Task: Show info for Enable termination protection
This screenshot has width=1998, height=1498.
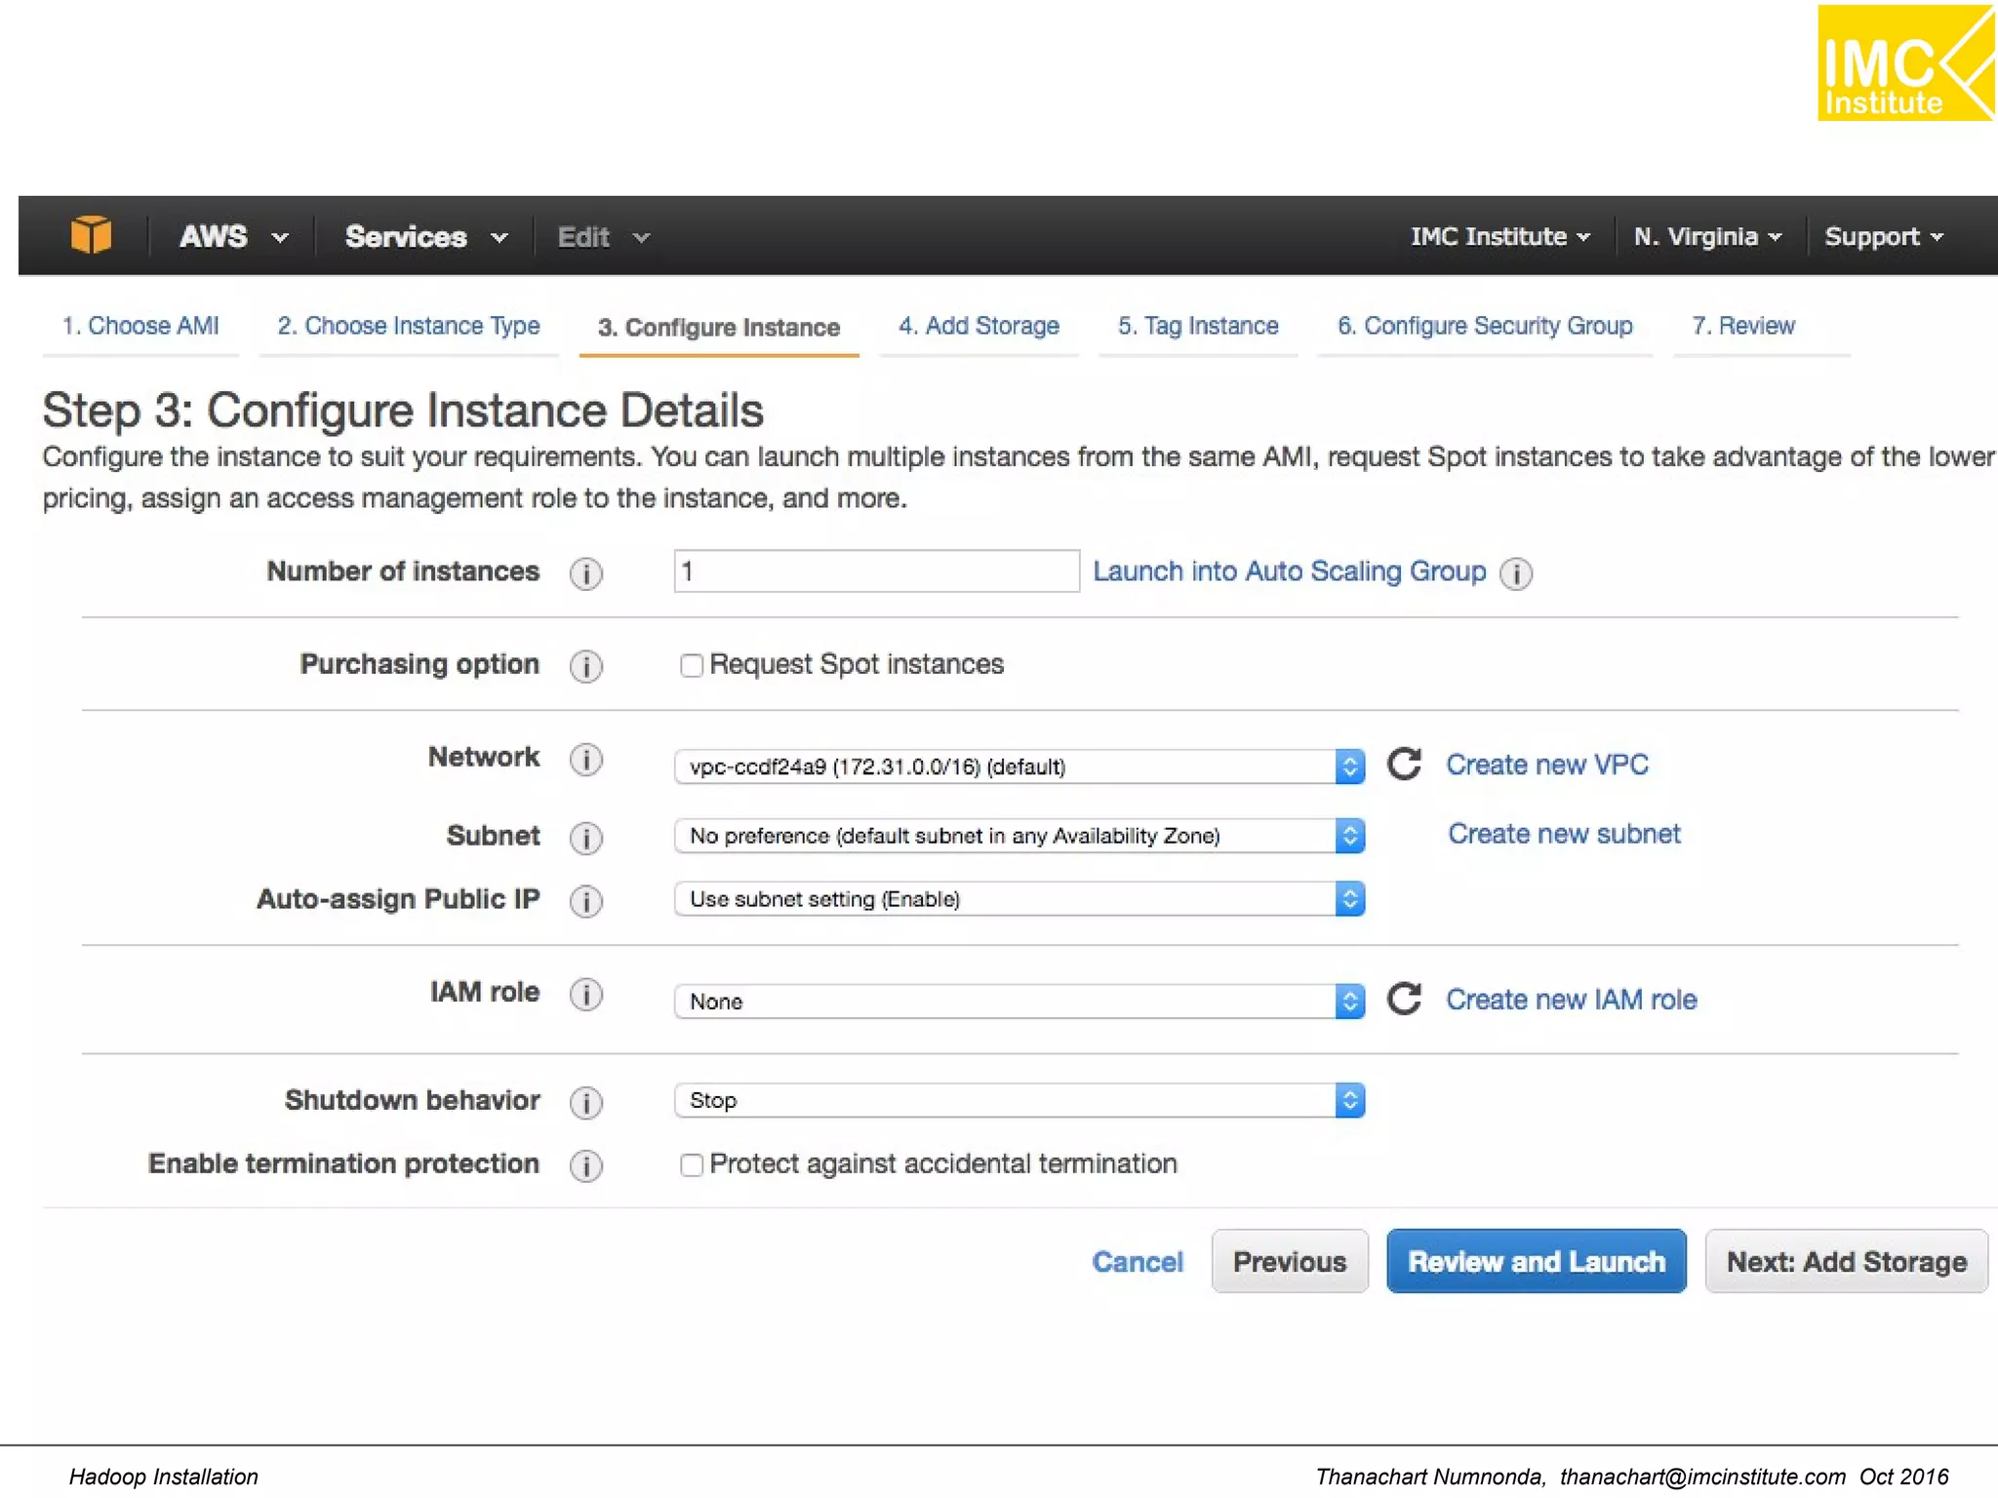Action: coord(585,1165)
